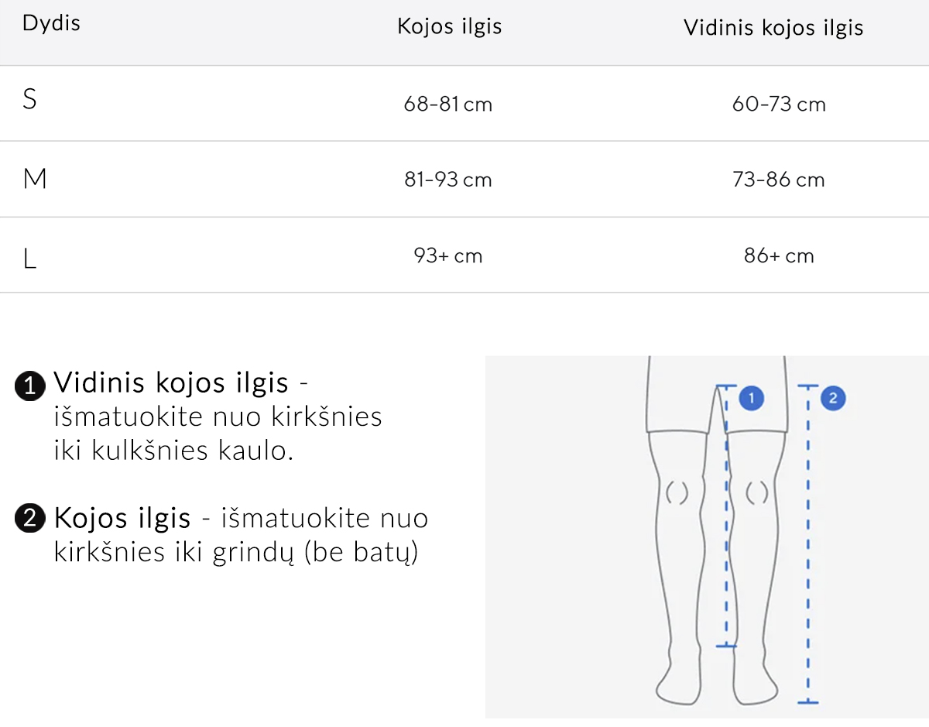Click the 68-81 cm cell
The image size is (929, 727).
448,104
